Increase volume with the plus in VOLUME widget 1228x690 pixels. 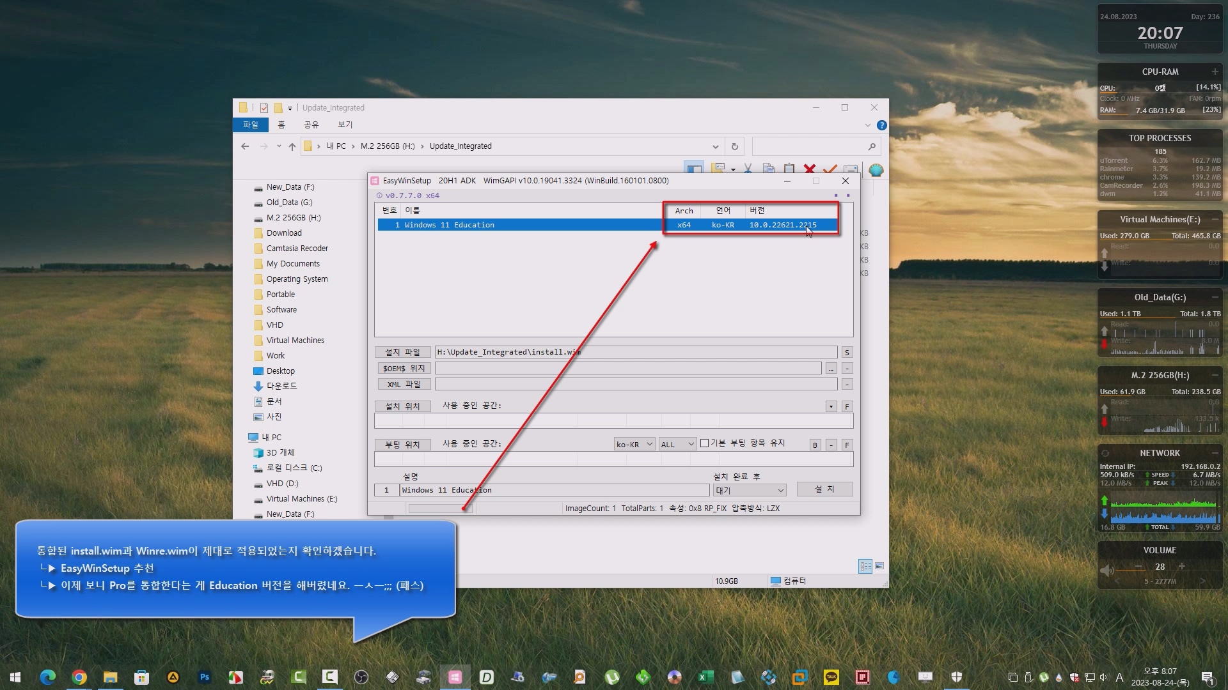tap(1181, 567)
